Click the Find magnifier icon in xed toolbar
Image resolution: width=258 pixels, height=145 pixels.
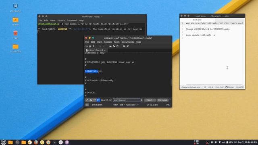[124, 46]
